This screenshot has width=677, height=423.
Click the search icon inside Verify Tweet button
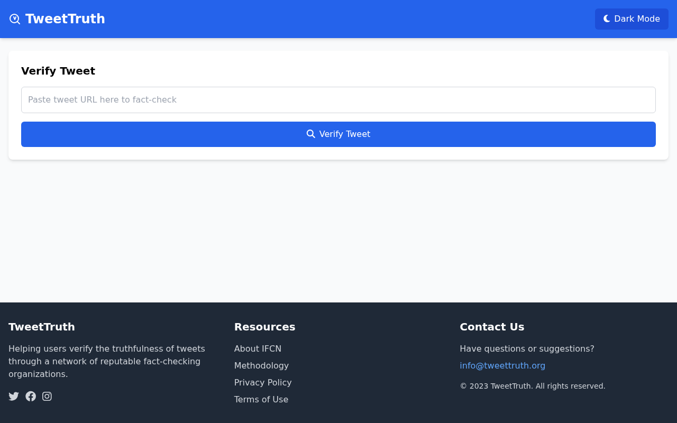click(310, 134)
